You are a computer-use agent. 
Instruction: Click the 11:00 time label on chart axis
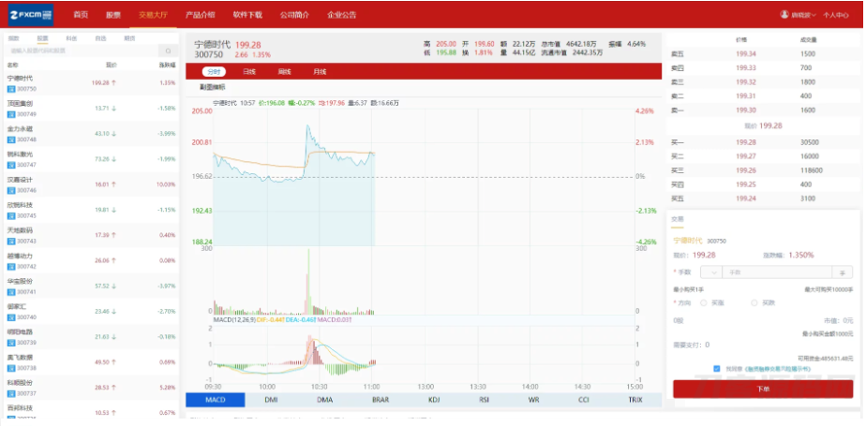[x=372, y=387]
